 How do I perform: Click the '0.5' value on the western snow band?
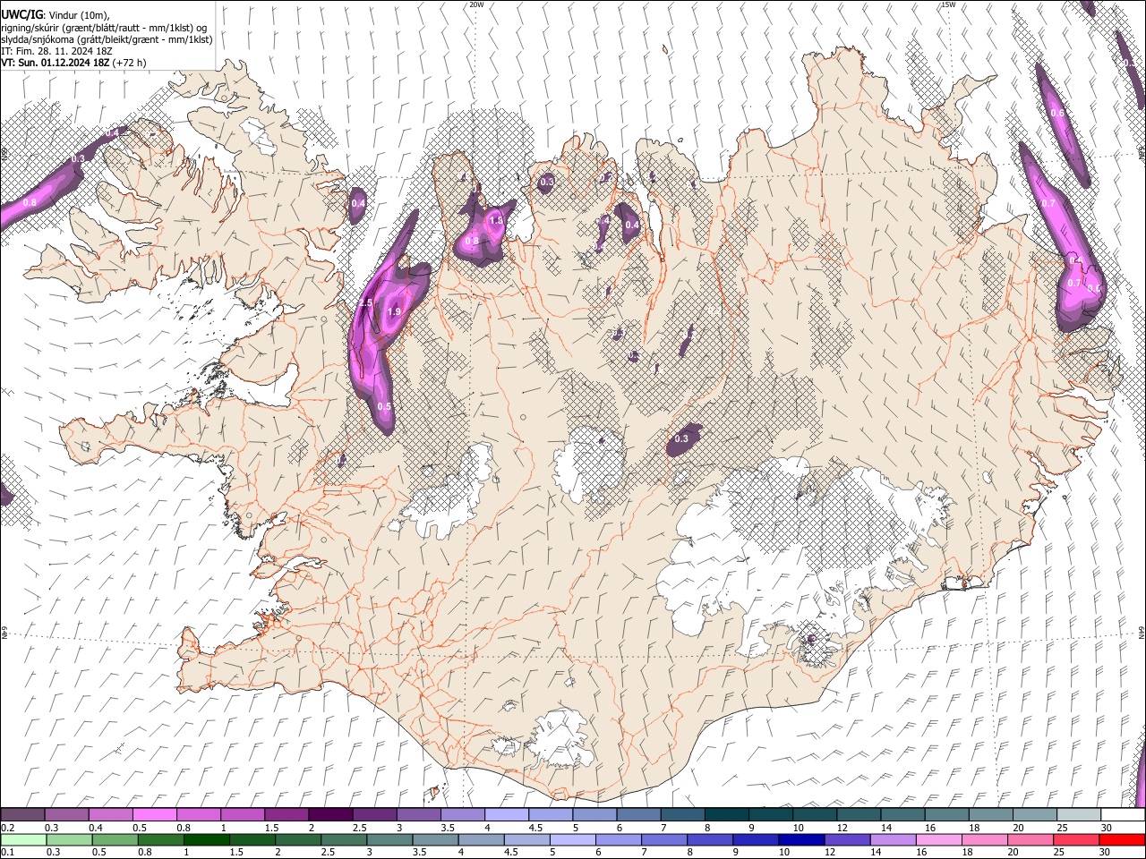point(385,406)
